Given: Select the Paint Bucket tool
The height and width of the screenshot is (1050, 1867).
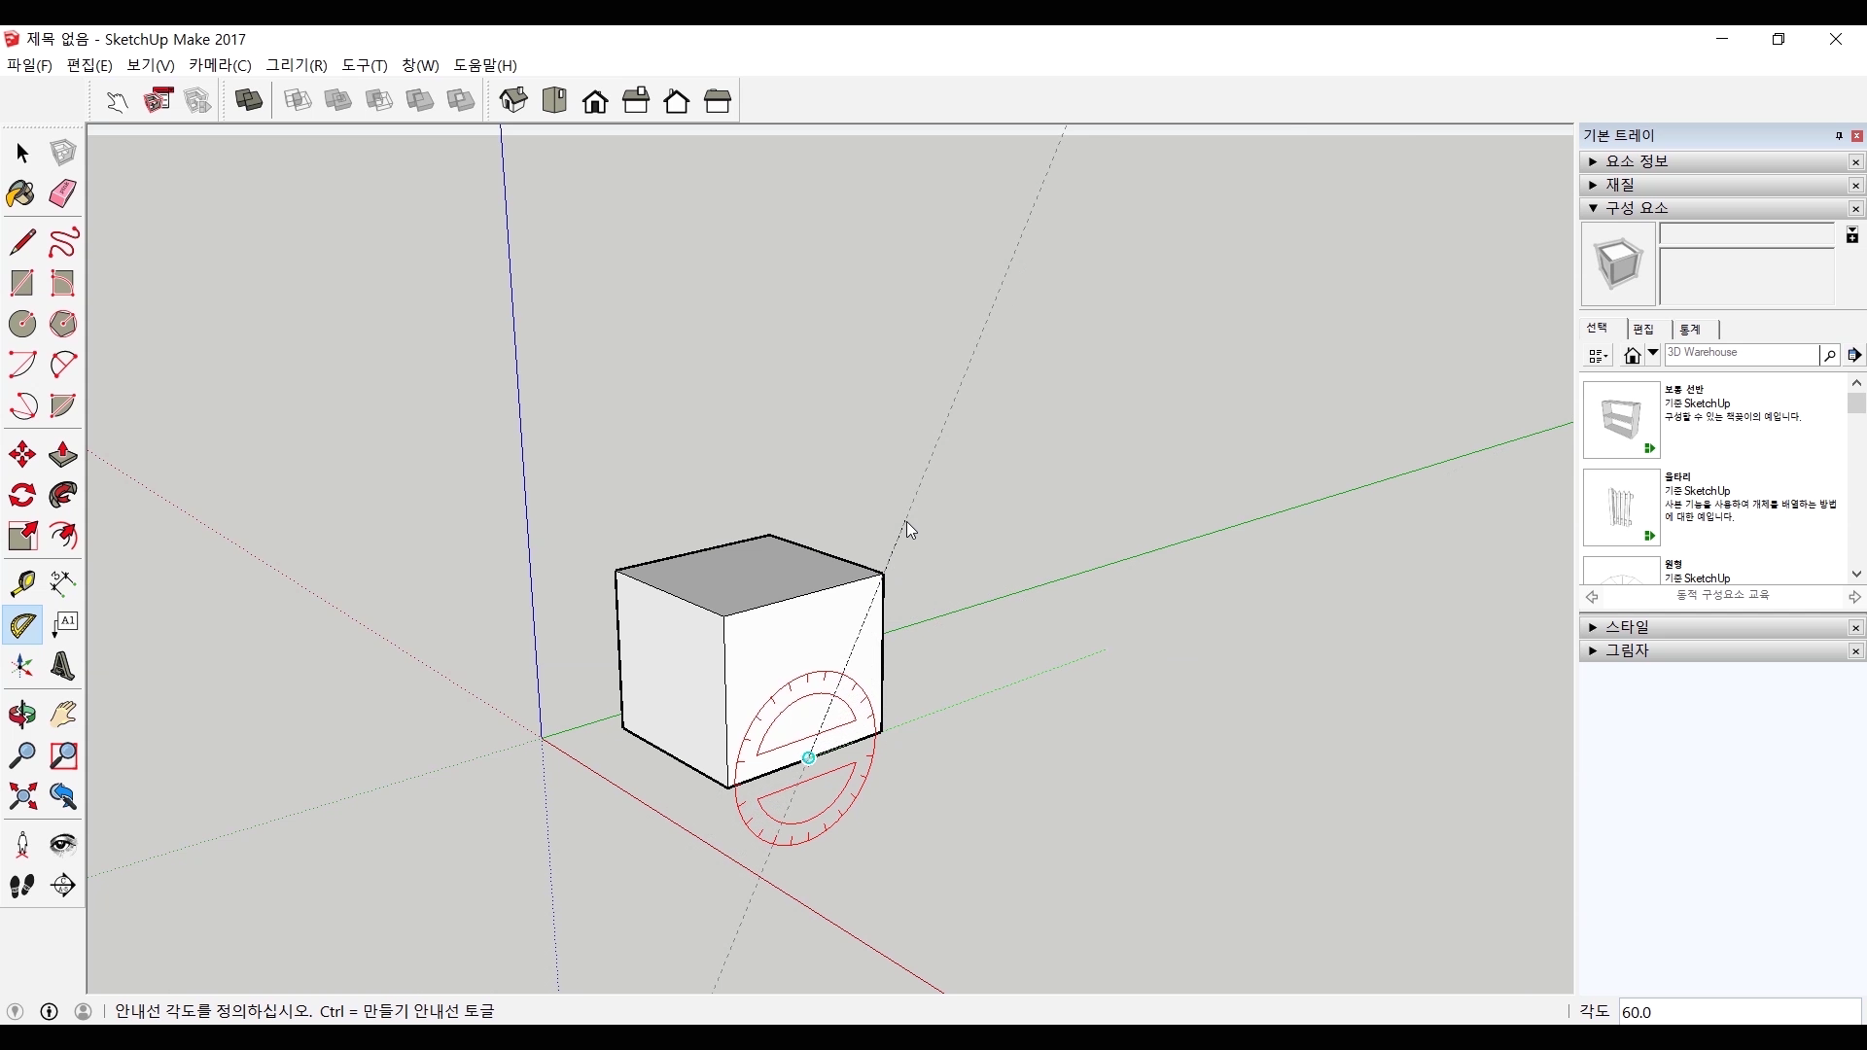Looking at the screenshot, I should pos(21,193).
